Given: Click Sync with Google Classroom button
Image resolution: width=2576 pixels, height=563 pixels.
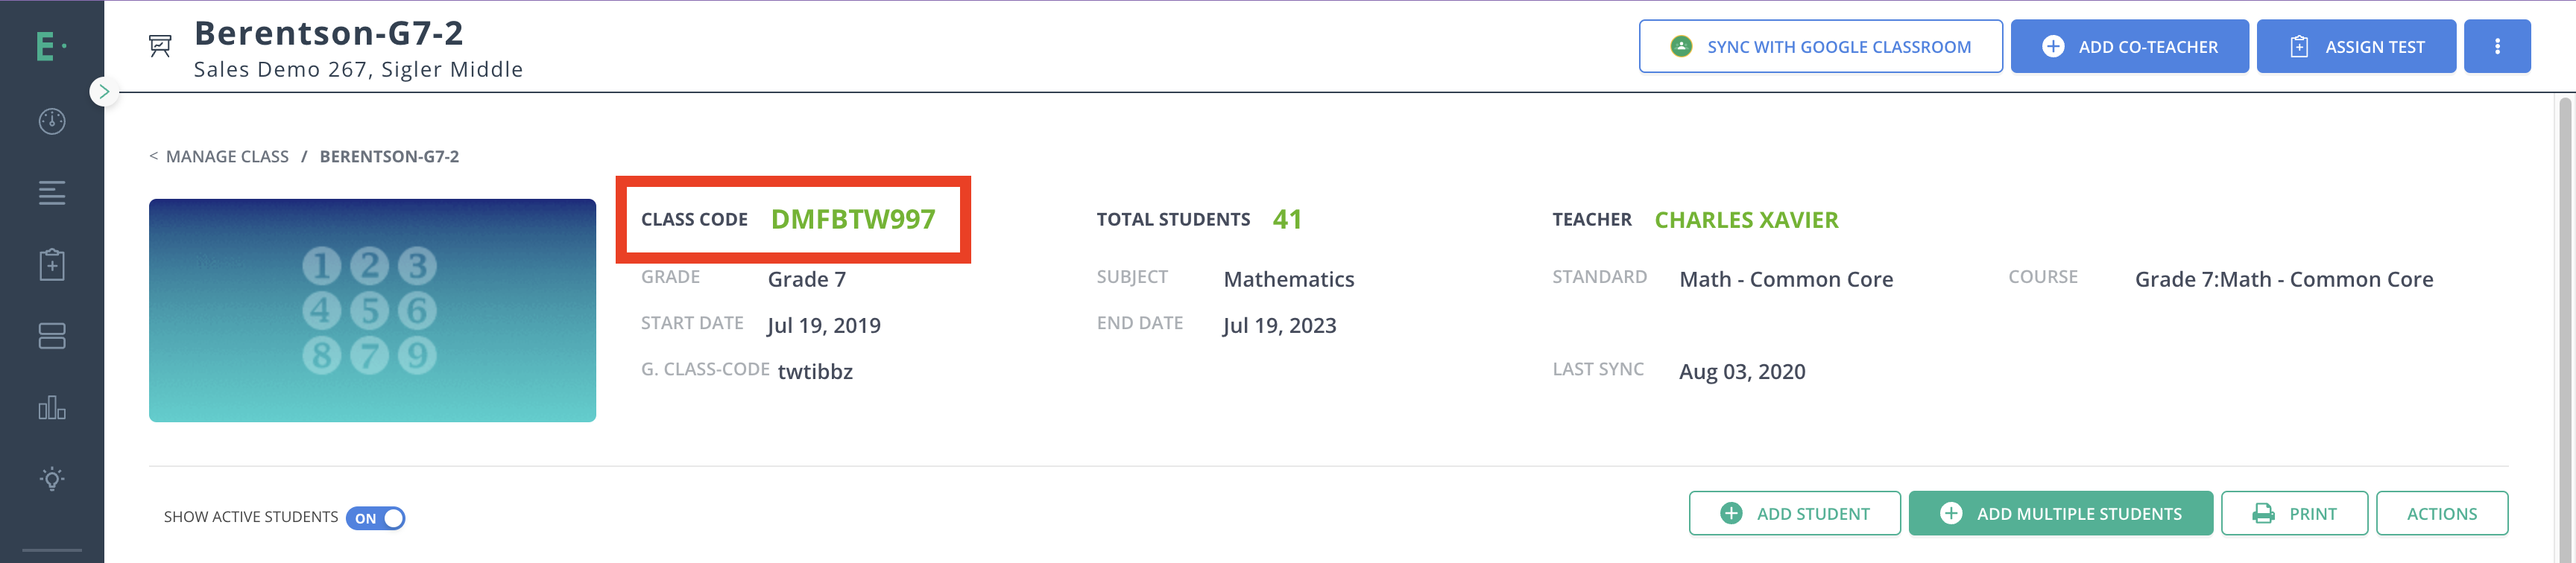Looking at the screenshot, I should coord(1820,47).
